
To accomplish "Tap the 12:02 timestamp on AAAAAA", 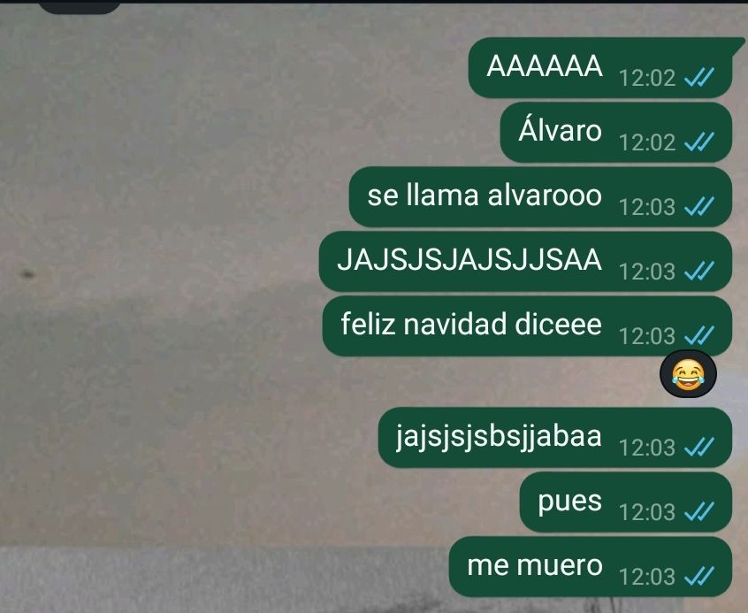I will click(647, 78).
